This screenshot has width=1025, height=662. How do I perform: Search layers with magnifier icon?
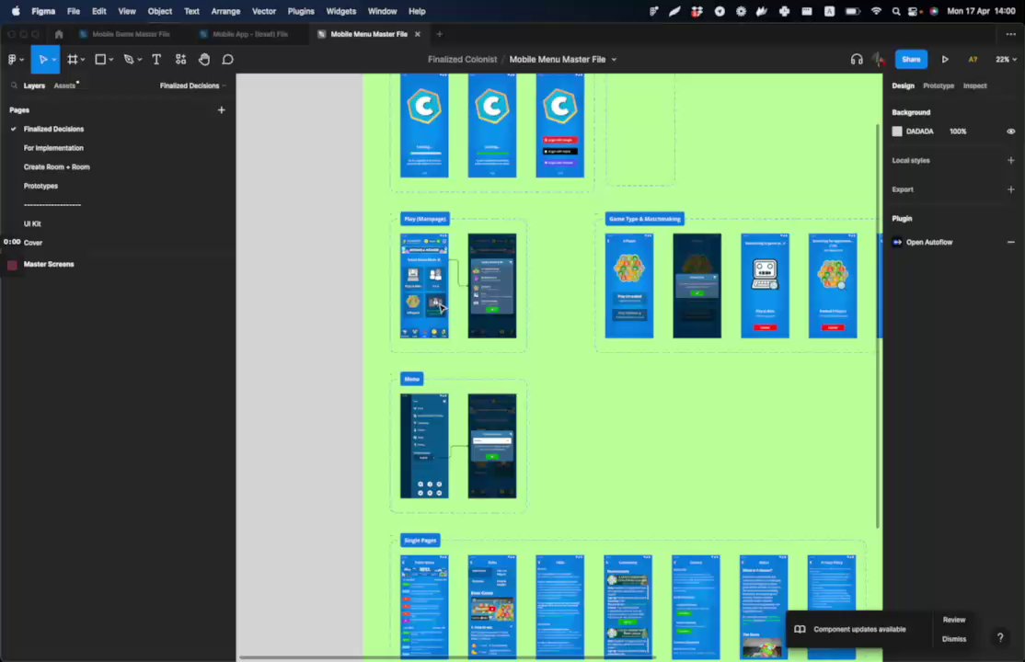14,86
